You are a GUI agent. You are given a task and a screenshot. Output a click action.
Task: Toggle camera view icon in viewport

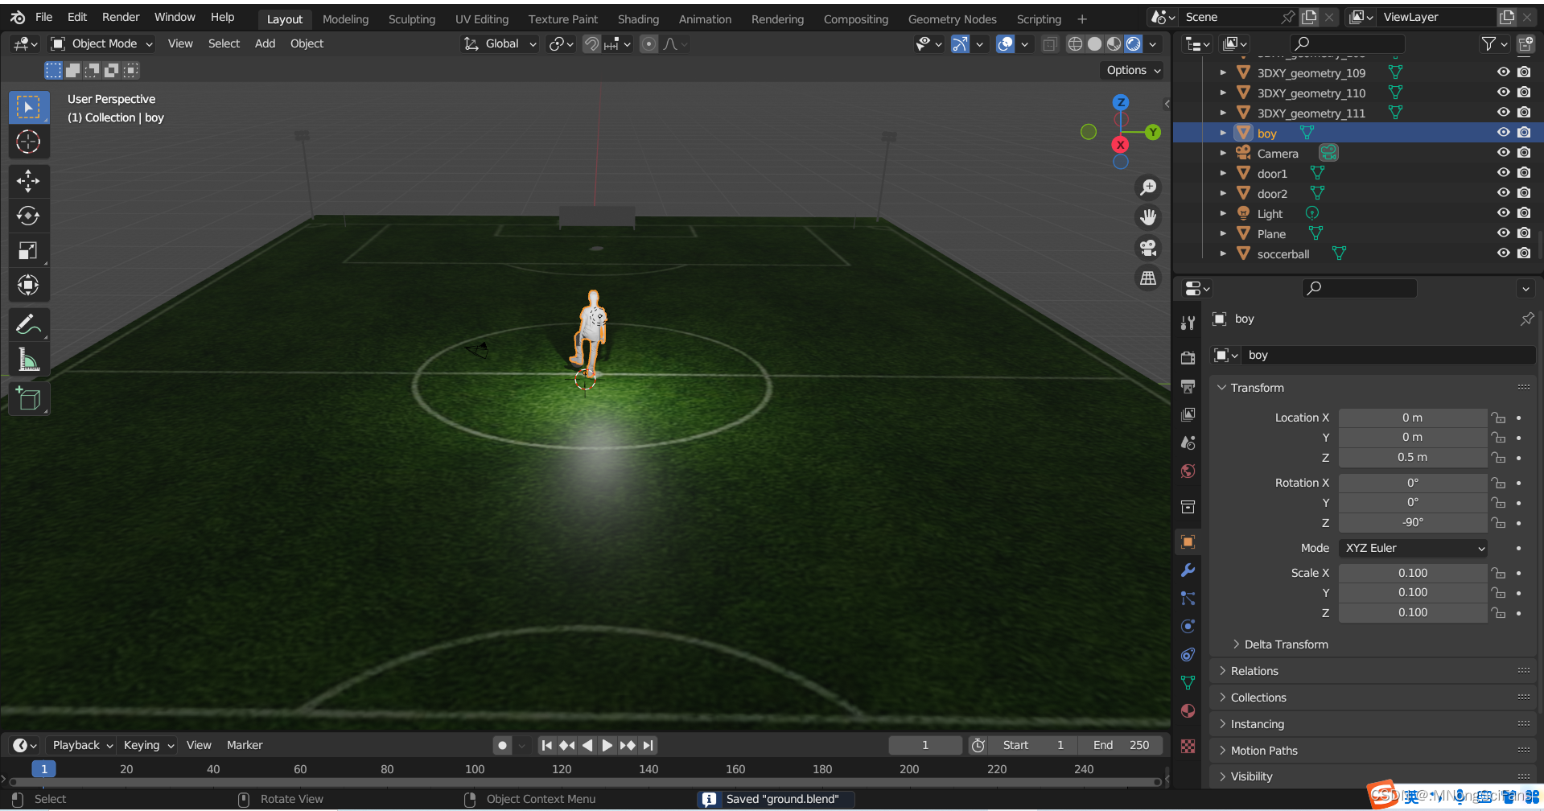1148,248
